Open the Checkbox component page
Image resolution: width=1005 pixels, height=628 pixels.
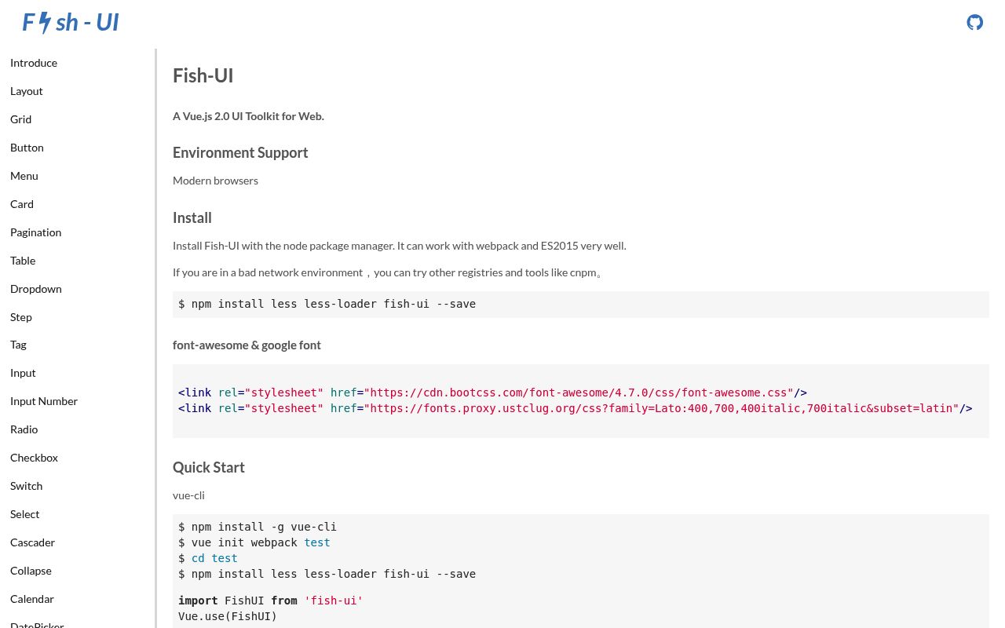tap(34, 458)
